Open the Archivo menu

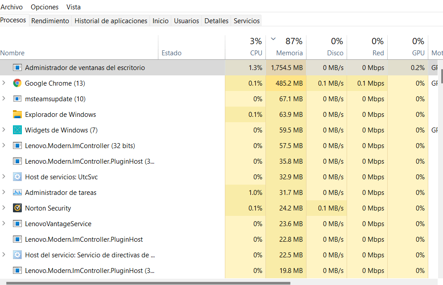click(12, 7)
